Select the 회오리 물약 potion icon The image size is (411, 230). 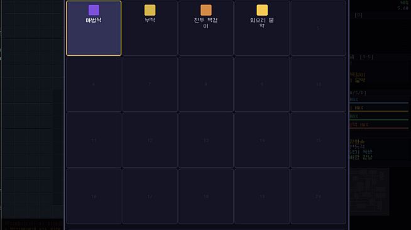point(262,10)
